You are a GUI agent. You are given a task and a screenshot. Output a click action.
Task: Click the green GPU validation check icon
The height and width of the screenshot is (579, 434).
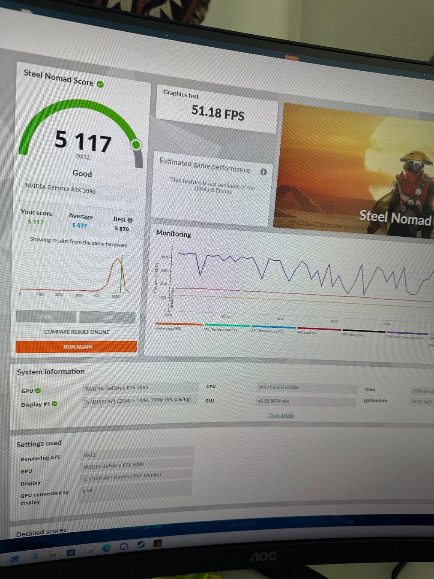tap(38, 391)
